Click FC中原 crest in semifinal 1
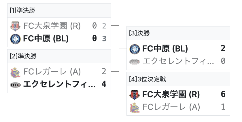 pyautogui.click(x=16, y=38)
